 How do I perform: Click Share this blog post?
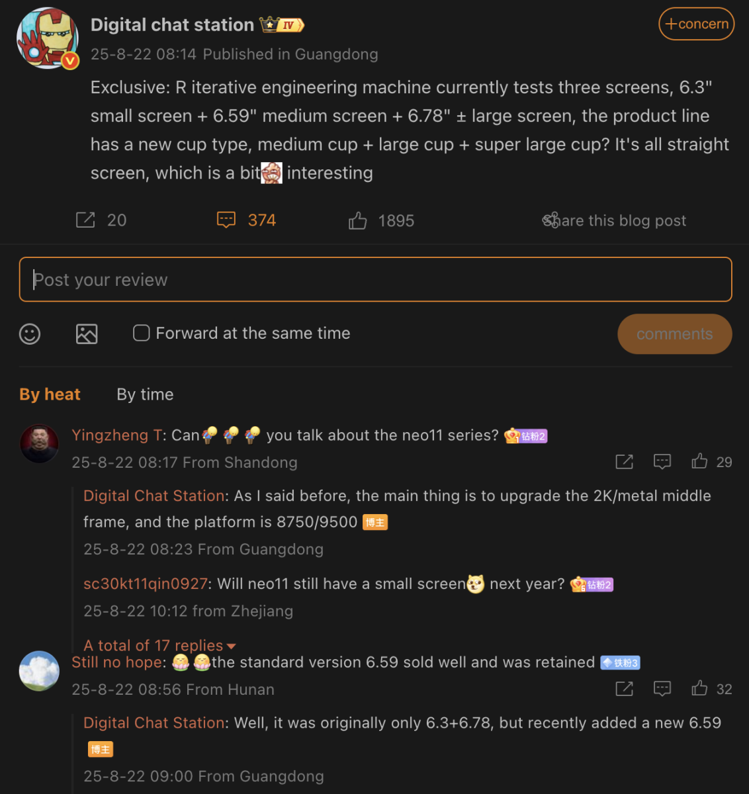tap(614, 220)
